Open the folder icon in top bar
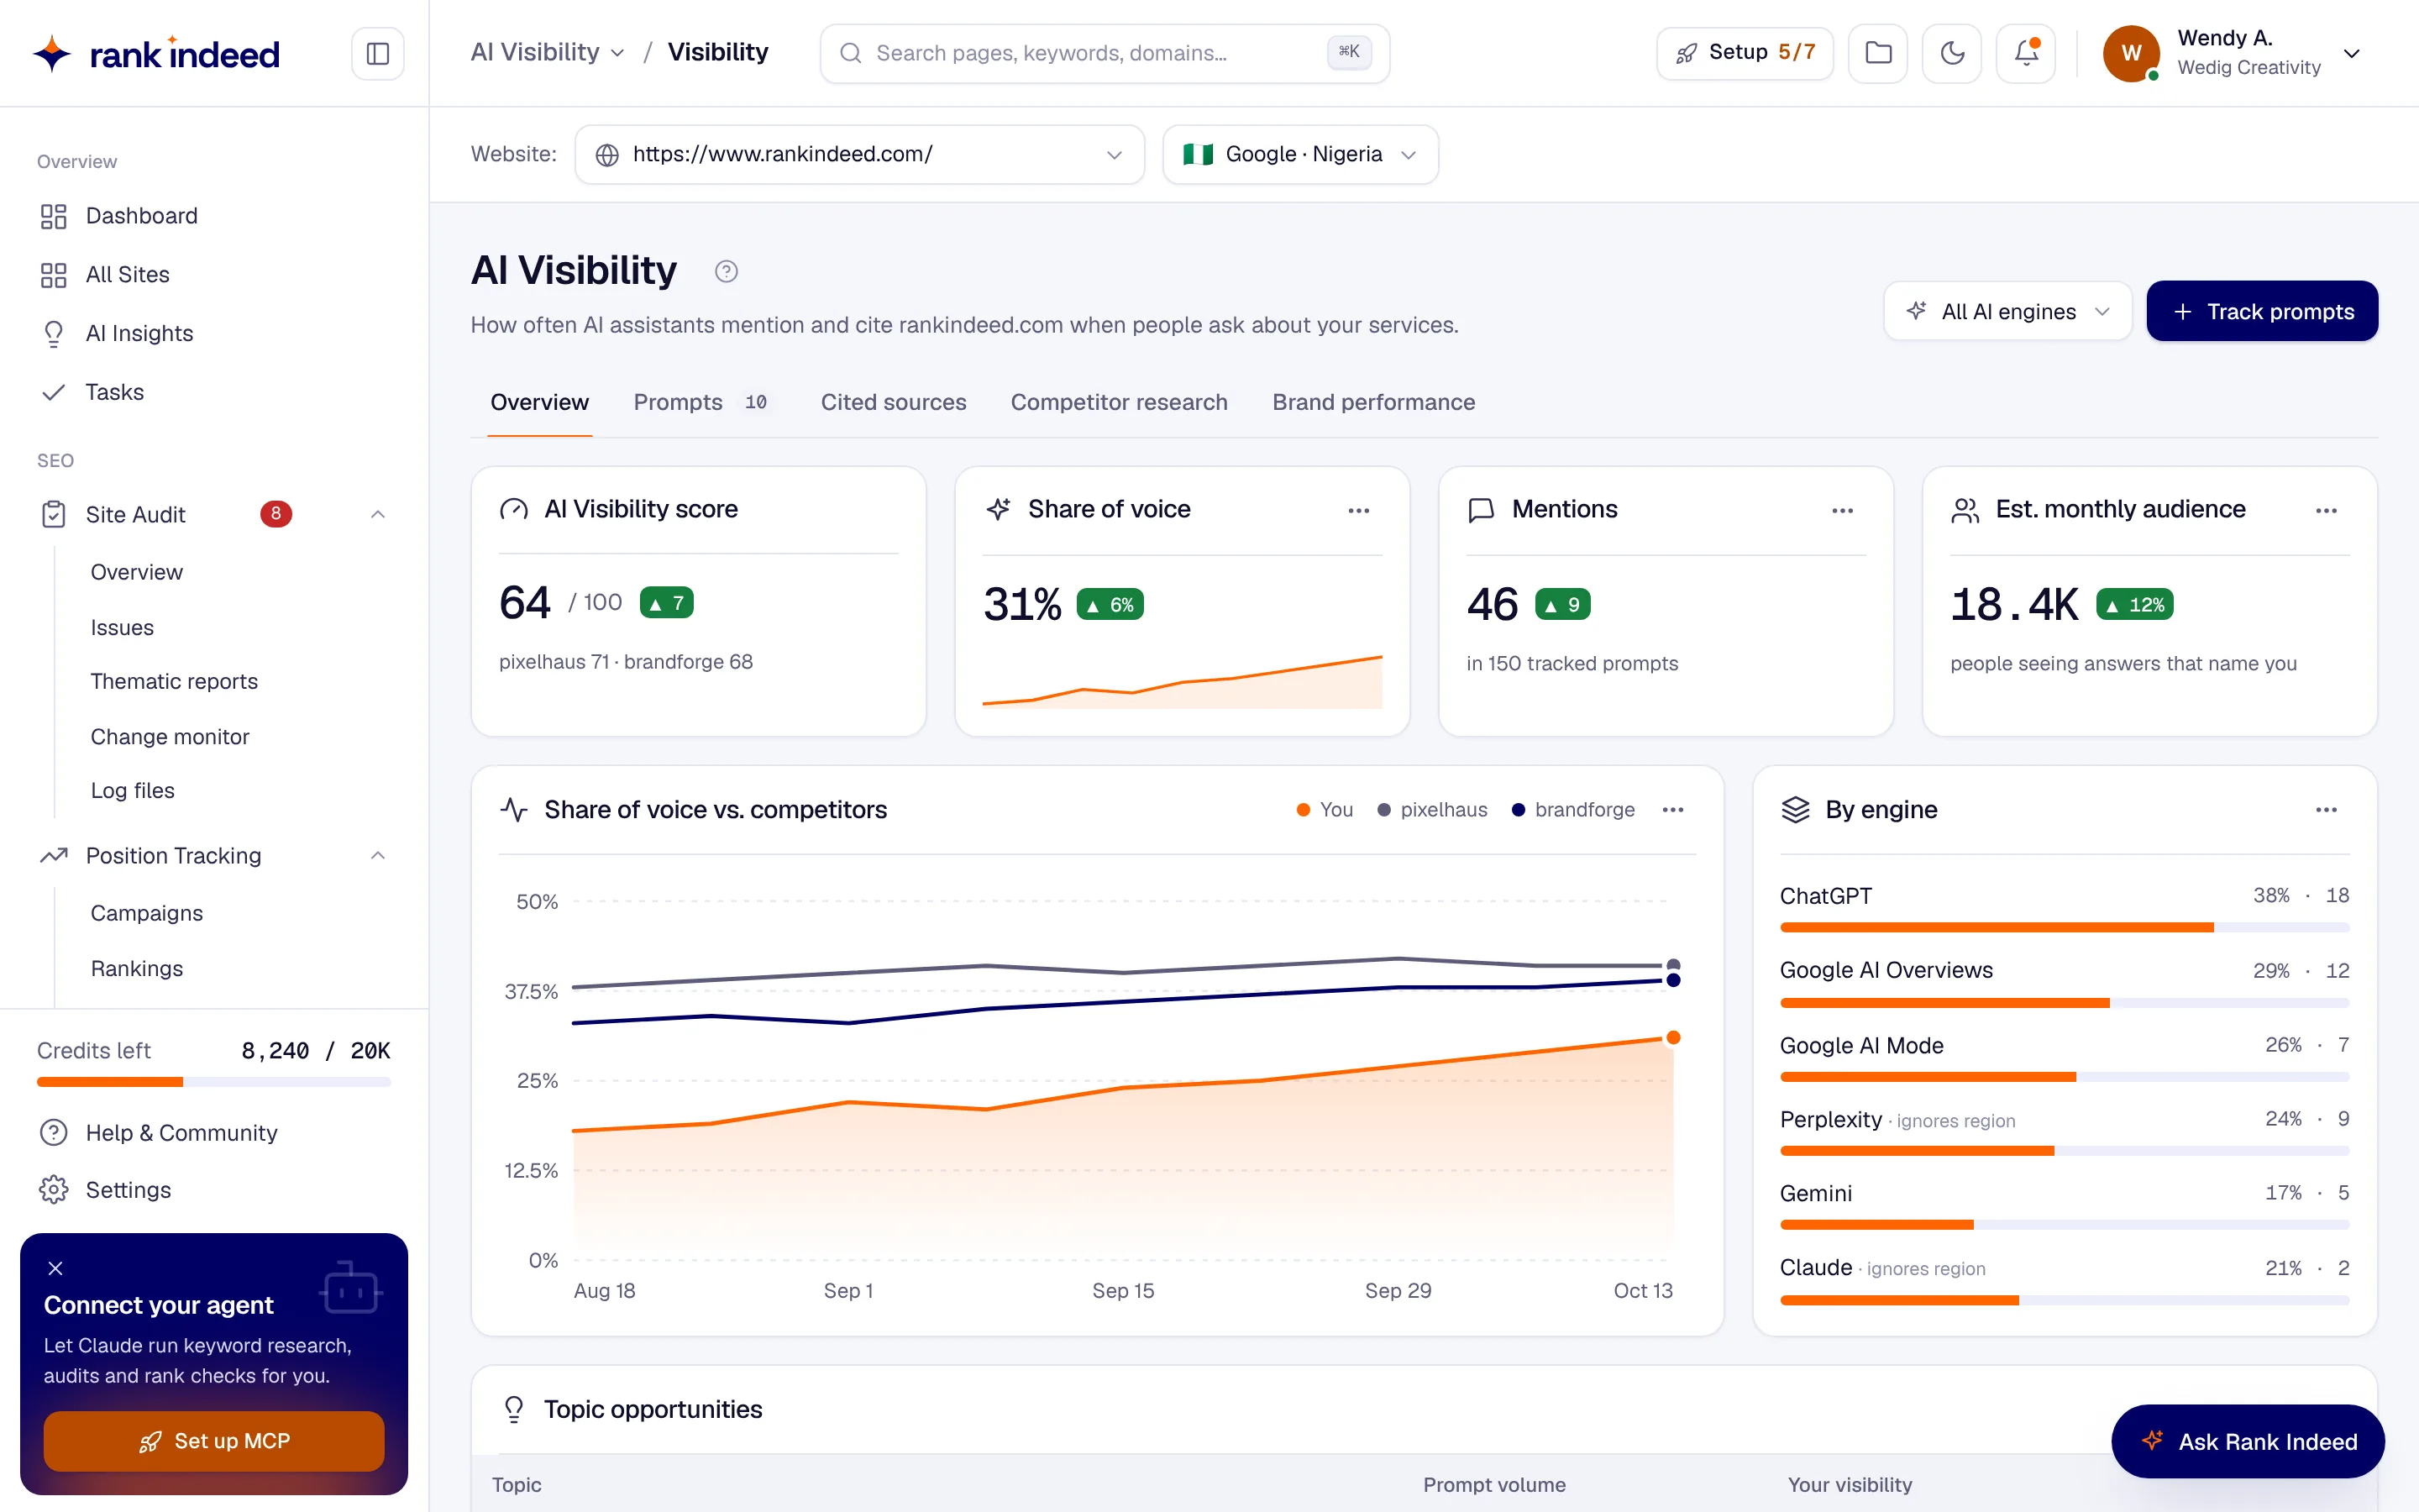Image resolution: width=2419 pixels, height=1512 pixels. (1878, 53)
